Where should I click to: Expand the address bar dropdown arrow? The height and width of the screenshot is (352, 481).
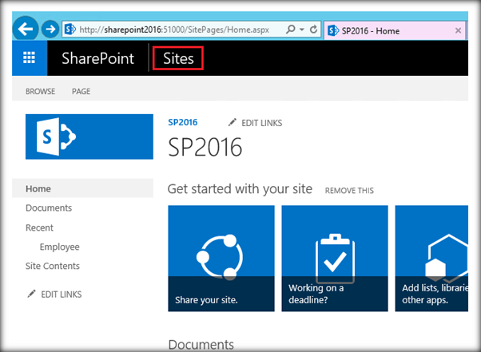pyautogui.click(x=302, y=30)
